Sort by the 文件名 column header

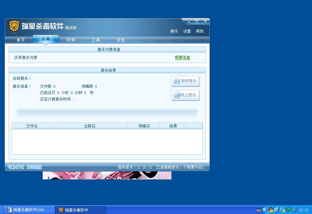pyautogui.click(x=31, y=126)
